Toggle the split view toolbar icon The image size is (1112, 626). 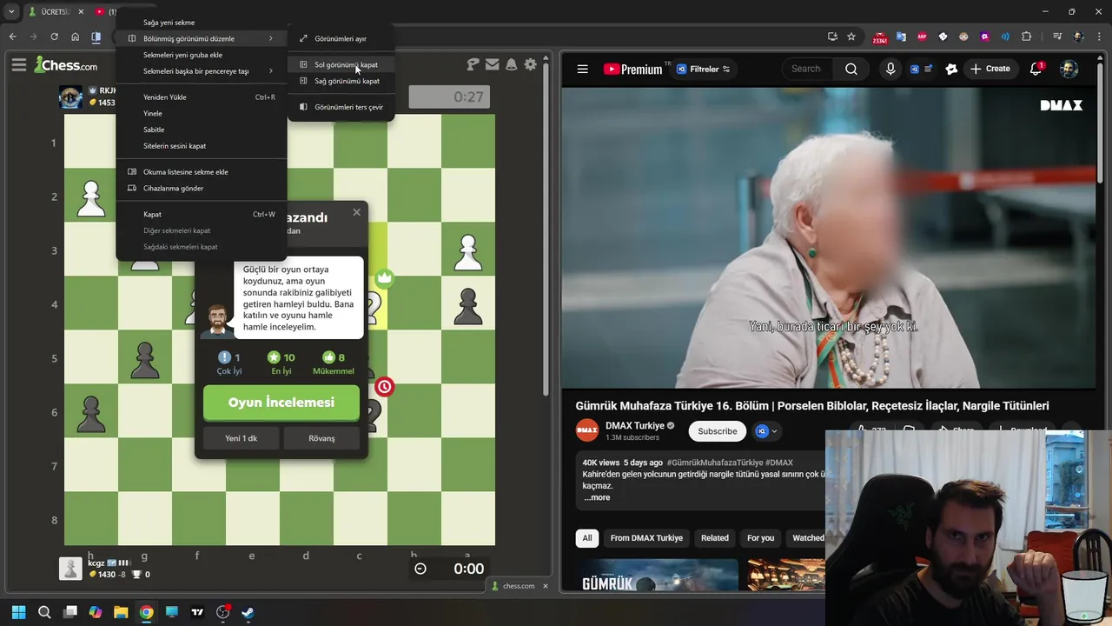96,37
